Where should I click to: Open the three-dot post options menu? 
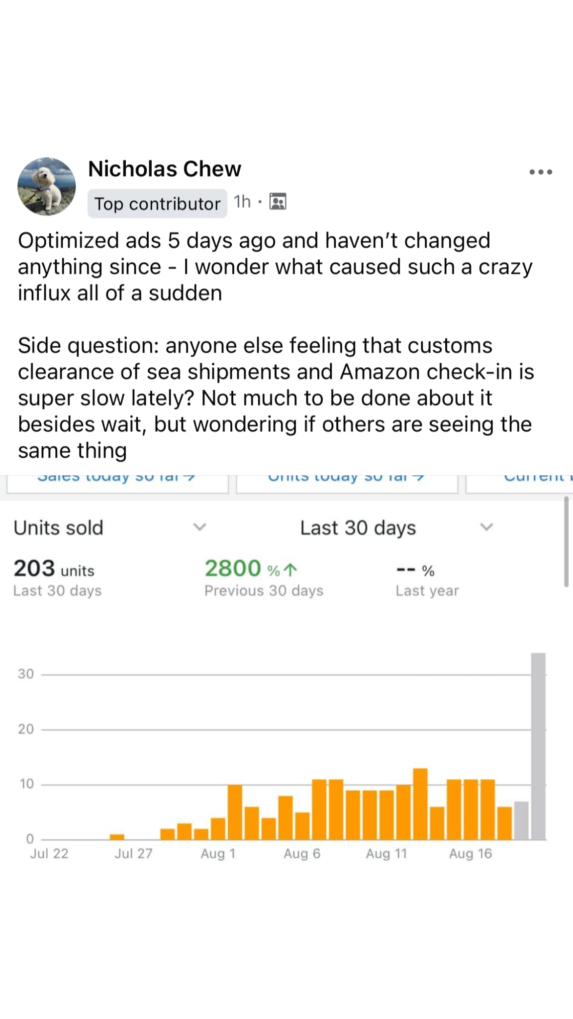(541, 172)
